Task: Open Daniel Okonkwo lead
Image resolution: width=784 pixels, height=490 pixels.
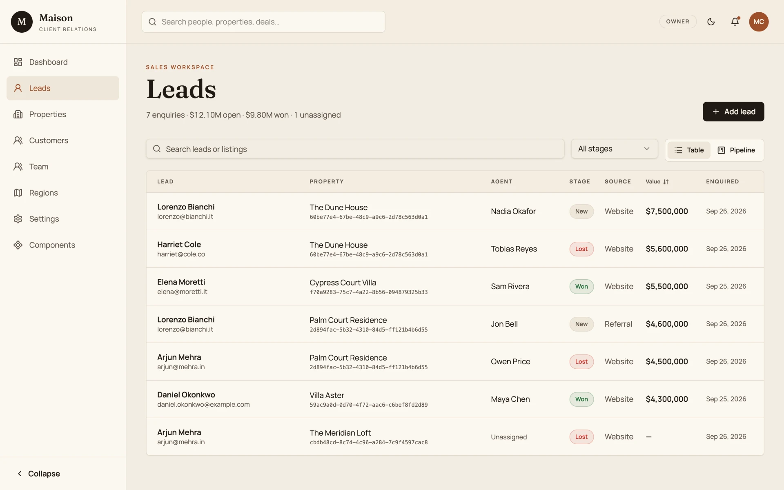Action: (x=186, y=395)
